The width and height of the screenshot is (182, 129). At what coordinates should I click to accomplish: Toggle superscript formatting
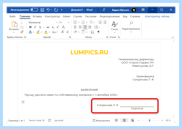tap(58, 27)
